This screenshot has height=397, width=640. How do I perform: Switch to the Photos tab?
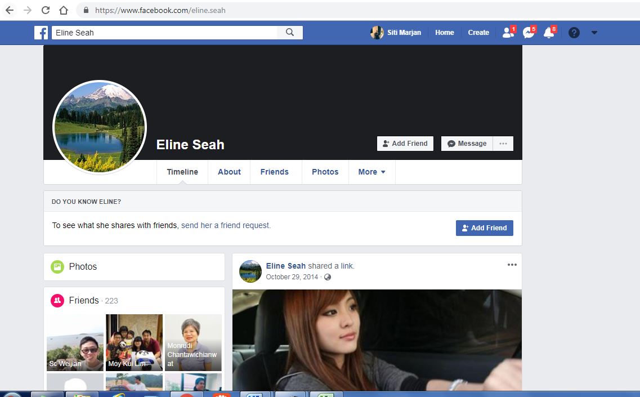tap(325, 172)
